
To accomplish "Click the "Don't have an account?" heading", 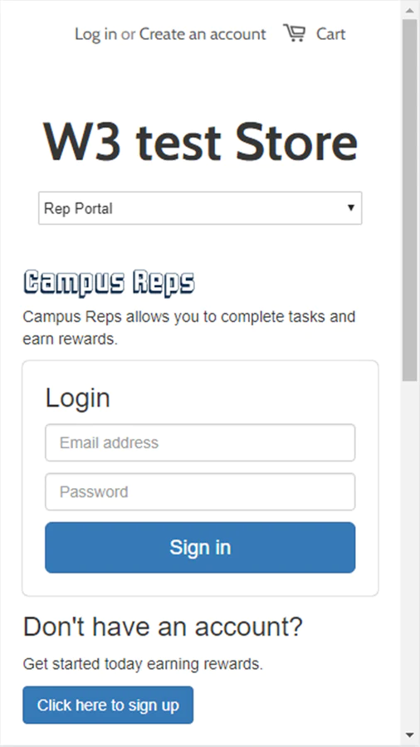I will click(163, 627).
